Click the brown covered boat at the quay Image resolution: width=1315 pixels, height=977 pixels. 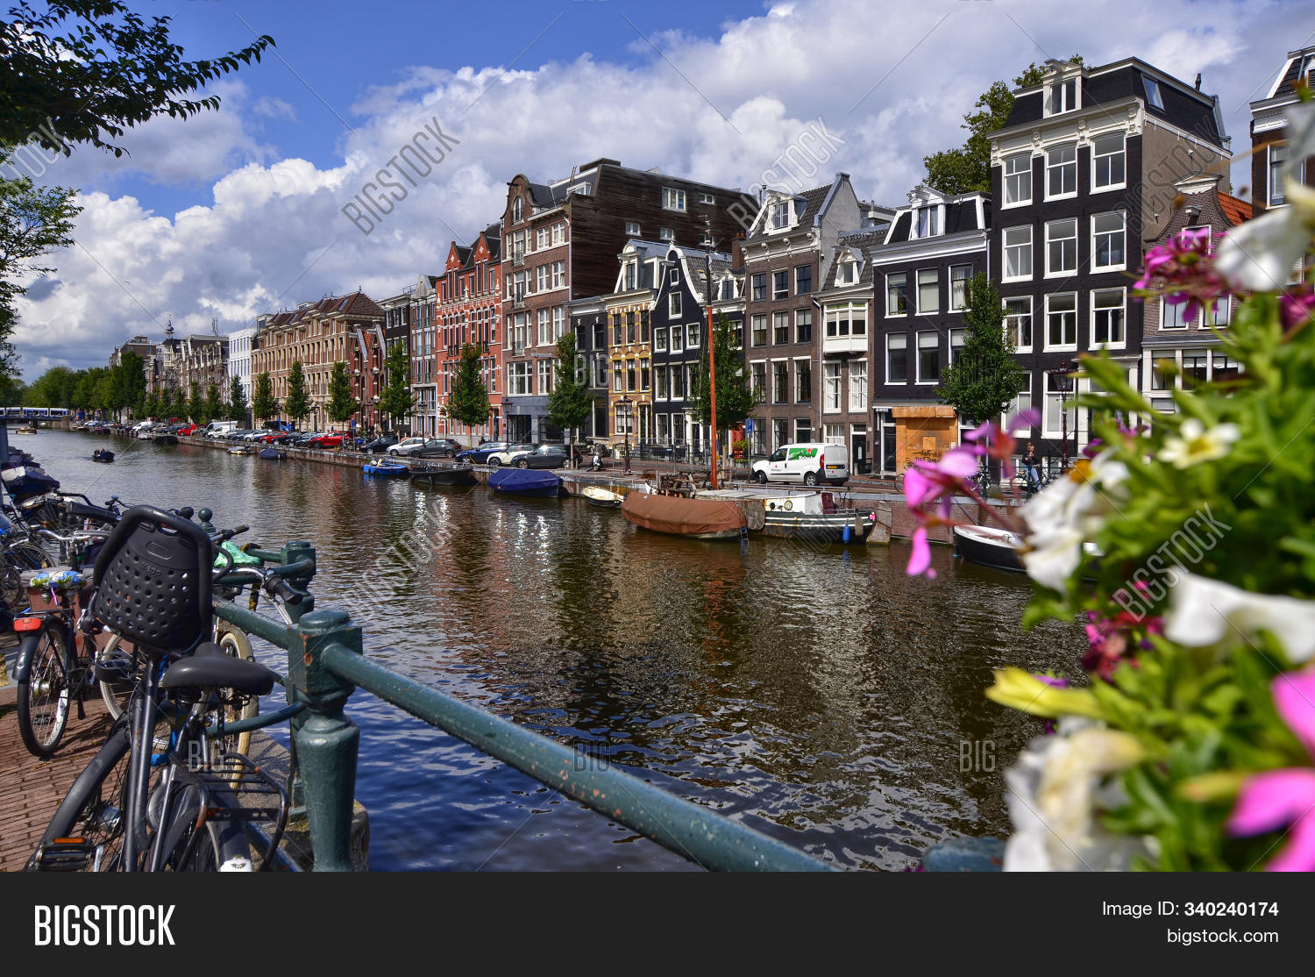tap(683, 516)
